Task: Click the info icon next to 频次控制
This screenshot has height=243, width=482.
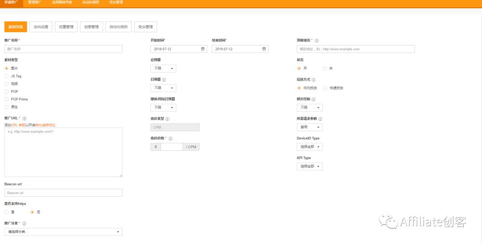Action: pyautogui.click(x=314, y=99)
